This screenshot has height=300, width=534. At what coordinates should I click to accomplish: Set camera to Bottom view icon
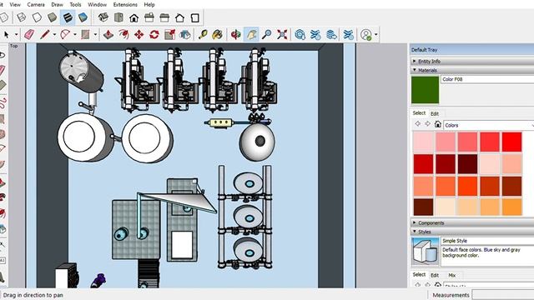(x=195, y=17)
